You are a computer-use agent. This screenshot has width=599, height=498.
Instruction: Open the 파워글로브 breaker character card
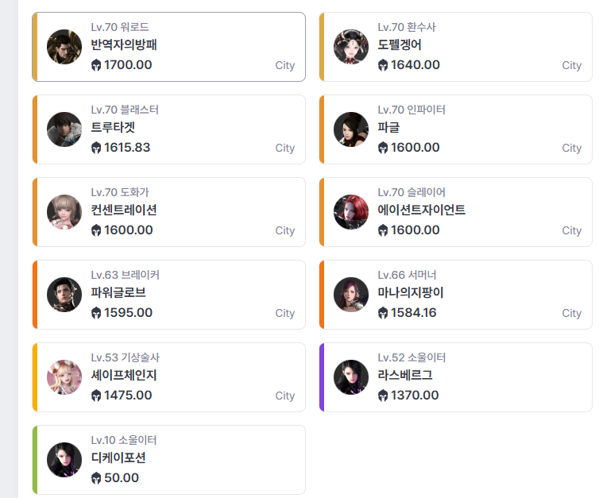point(169,295)
